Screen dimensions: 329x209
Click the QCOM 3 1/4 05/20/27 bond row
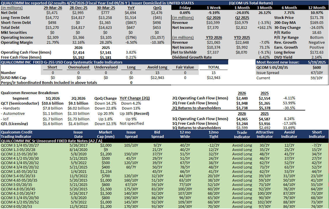tap(164, 145)
